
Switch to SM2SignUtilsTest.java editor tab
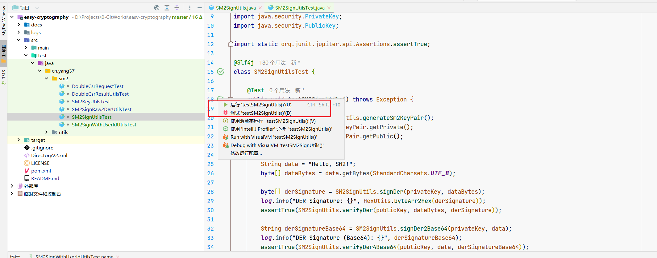tap(300, 8)
